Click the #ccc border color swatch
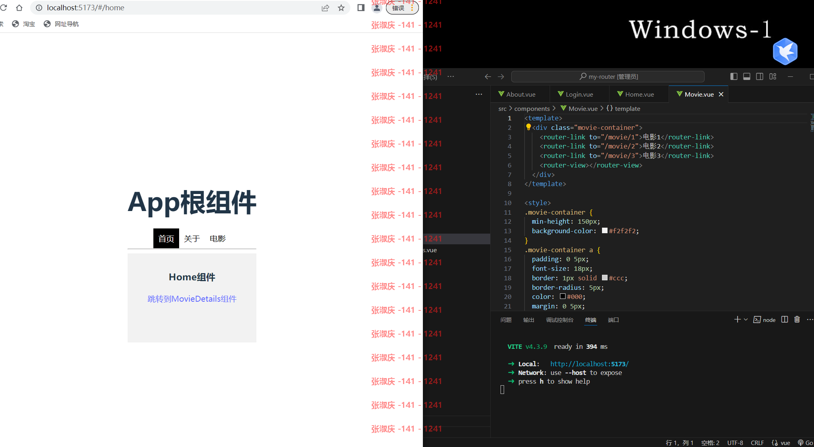This screenshot has height=447, width=814. coord(605,278)
